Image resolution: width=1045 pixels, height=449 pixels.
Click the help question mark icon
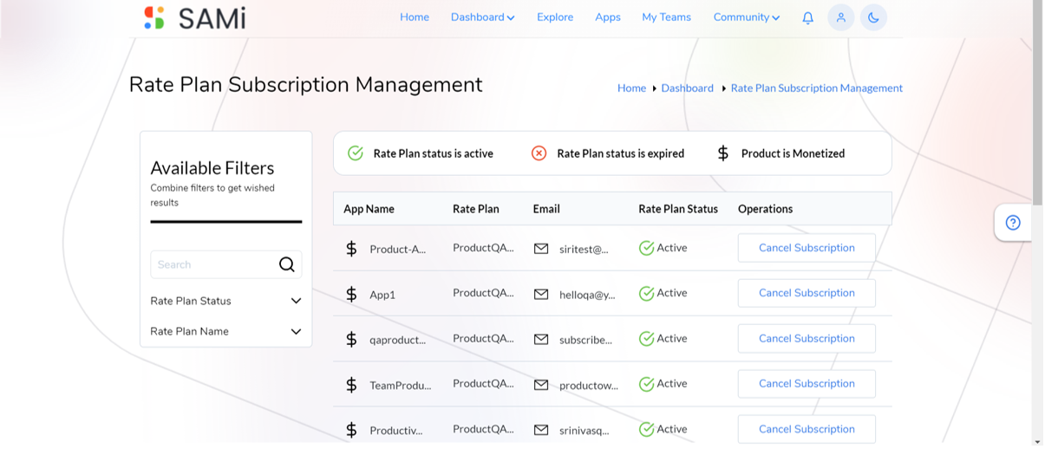pyautogui.click(x=1012, y=223)
